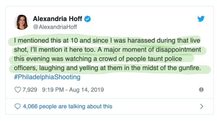Click the 7,929 likes count
Screen dimensions: 217x121
(x=30, y=90)
